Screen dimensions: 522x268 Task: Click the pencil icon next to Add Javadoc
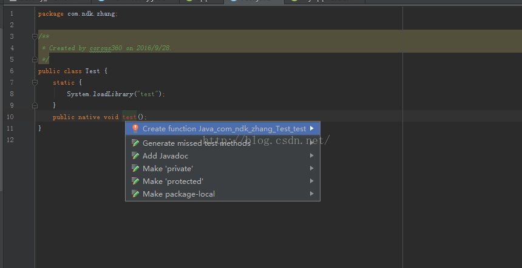[x=135, y=156]
